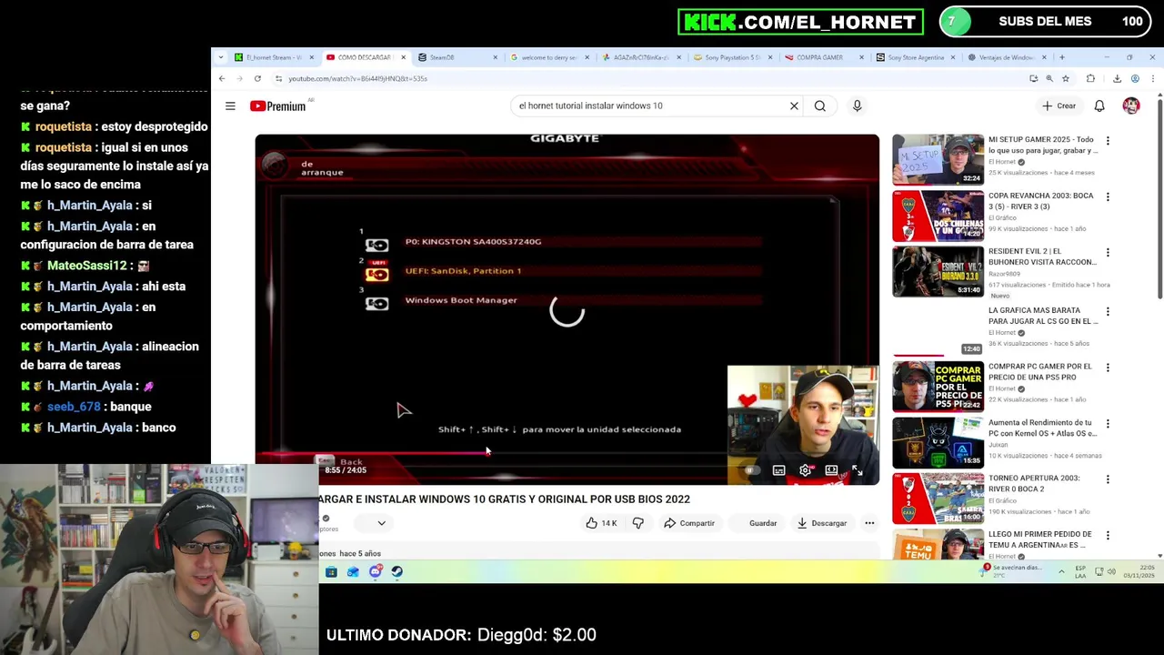
Task: Open a new browser tab
Action: pos(1061,57)
